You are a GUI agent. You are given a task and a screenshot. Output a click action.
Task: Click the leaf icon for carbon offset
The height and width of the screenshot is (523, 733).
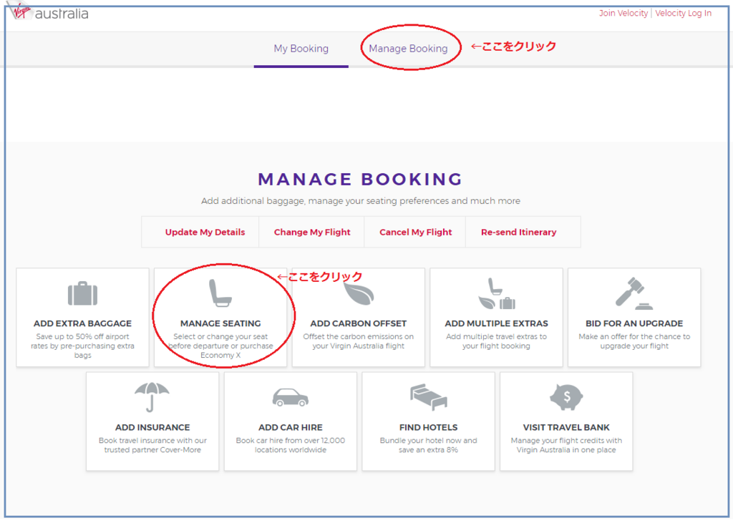[x=359, y=295]
